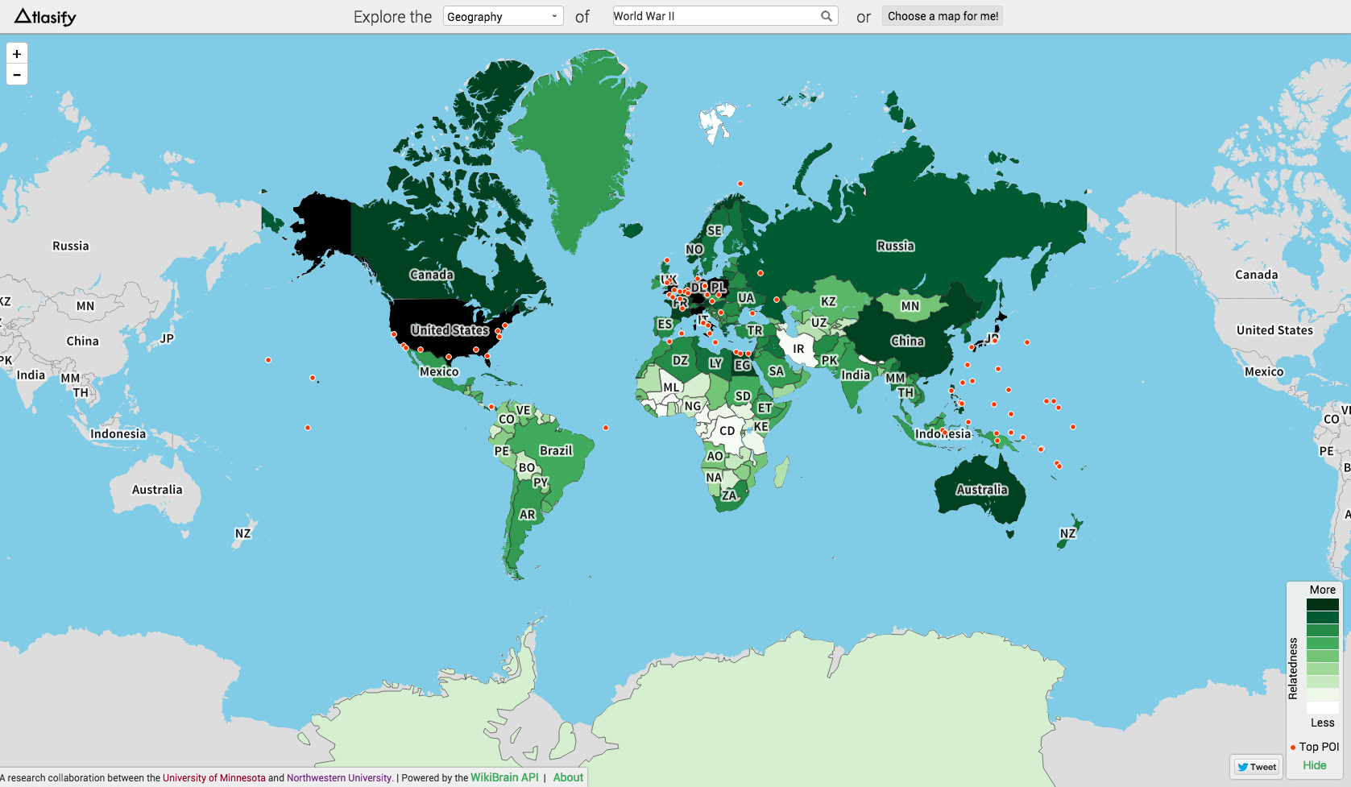
Task: Click Turkey labeled TR
Action: [754, 330]
